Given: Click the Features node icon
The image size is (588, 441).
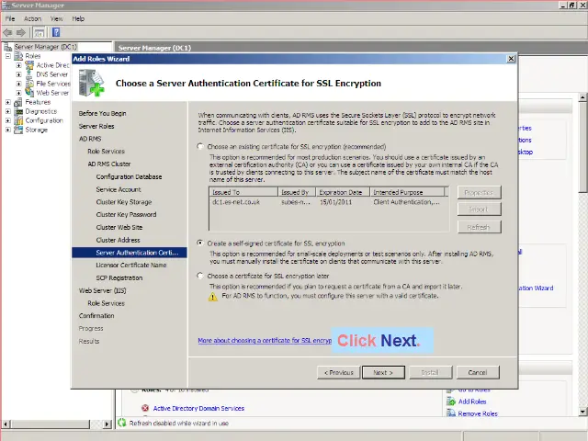Looking at the screenshot, I should [18, 102].
